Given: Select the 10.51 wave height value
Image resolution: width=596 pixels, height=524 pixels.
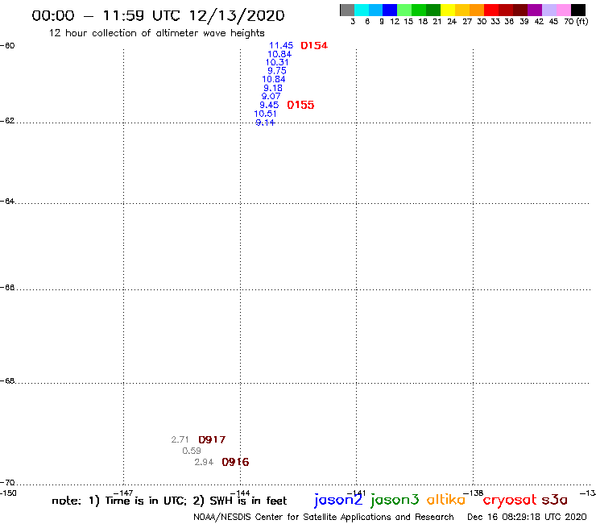Looking at the screenshot, I should 265,114.
